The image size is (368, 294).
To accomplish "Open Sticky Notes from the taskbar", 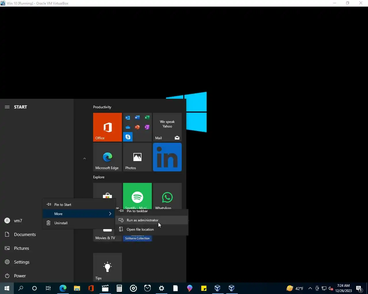I will pyautogui.click(x=204, y=288).
